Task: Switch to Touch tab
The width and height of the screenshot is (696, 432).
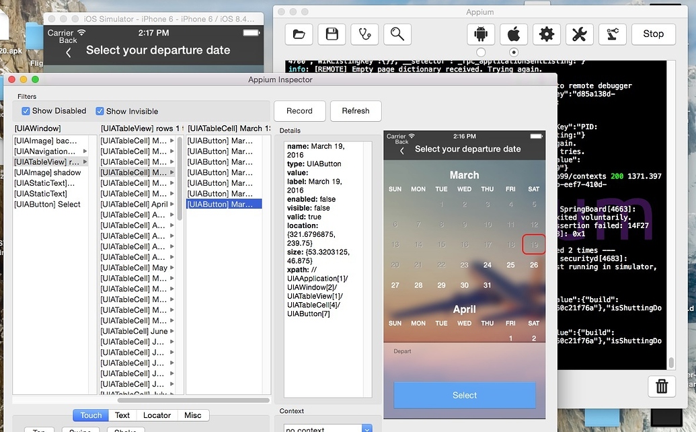Action: click(x=91, y=415)
